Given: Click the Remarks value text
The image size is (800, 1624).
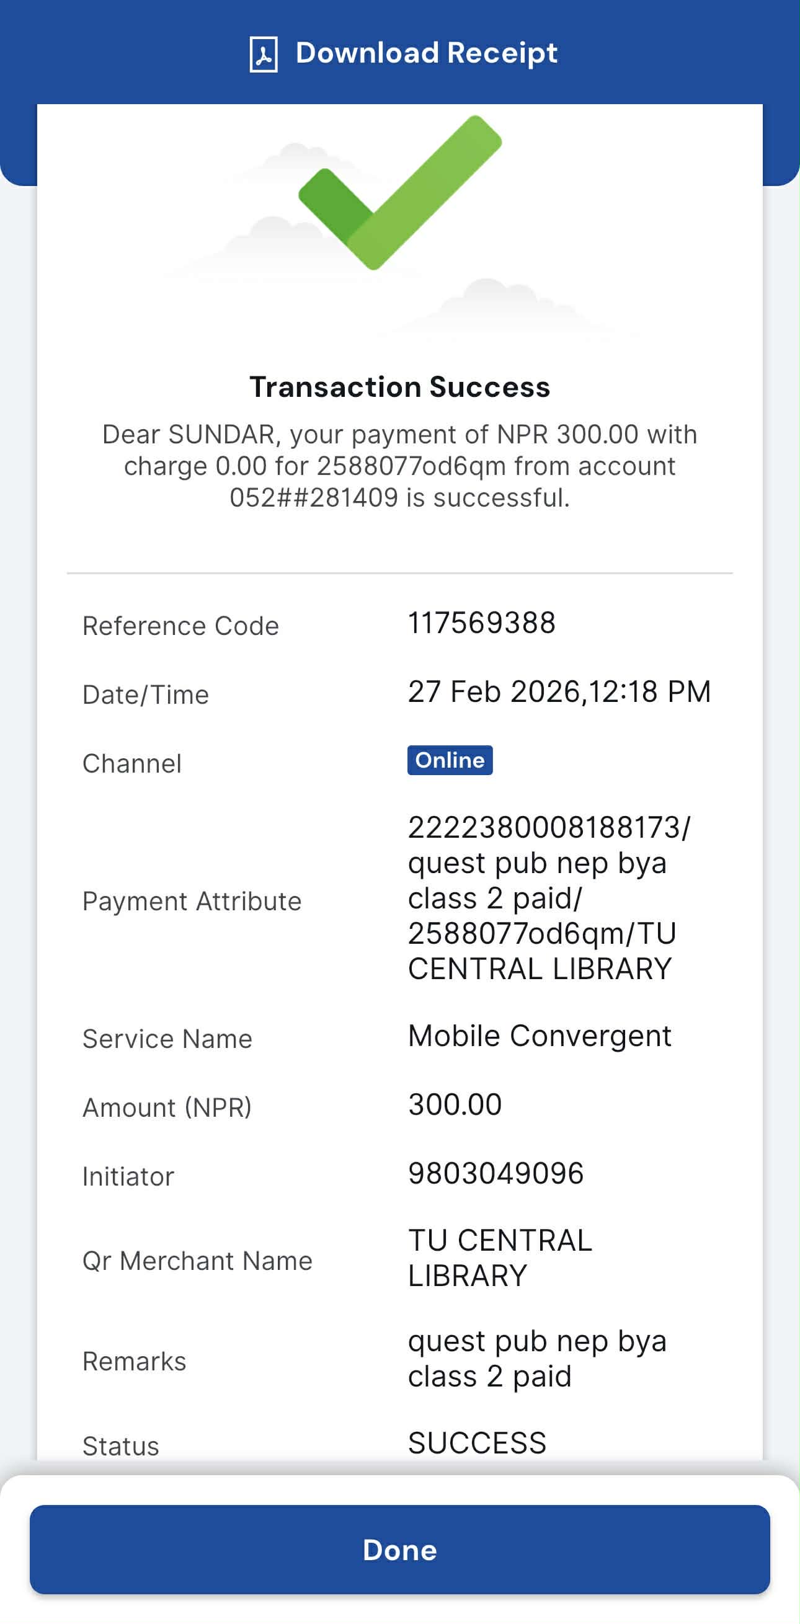Looking at the screenshot, I should click(536, 1359).
